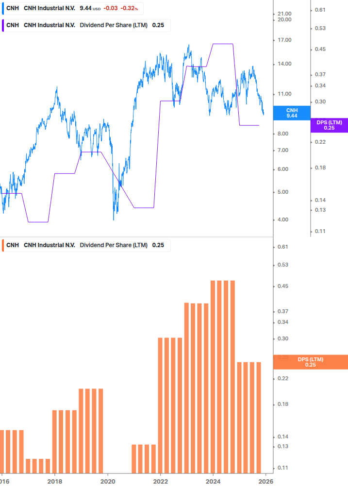This screenshot has height=488, width=348.
Task: Click the purple DPS (LTM) 0.25 axis tag
Action: [x=330, y=125]
